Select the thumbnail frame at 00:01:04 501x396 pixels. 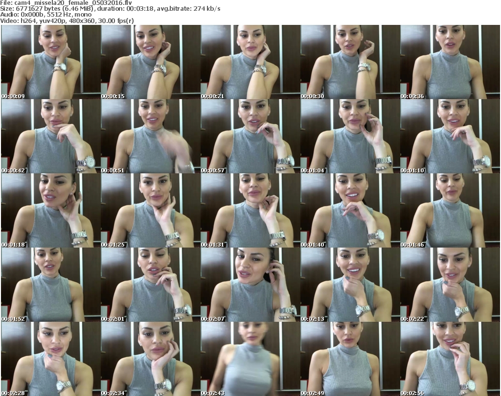pyautogui.click(x=350, y=136)
